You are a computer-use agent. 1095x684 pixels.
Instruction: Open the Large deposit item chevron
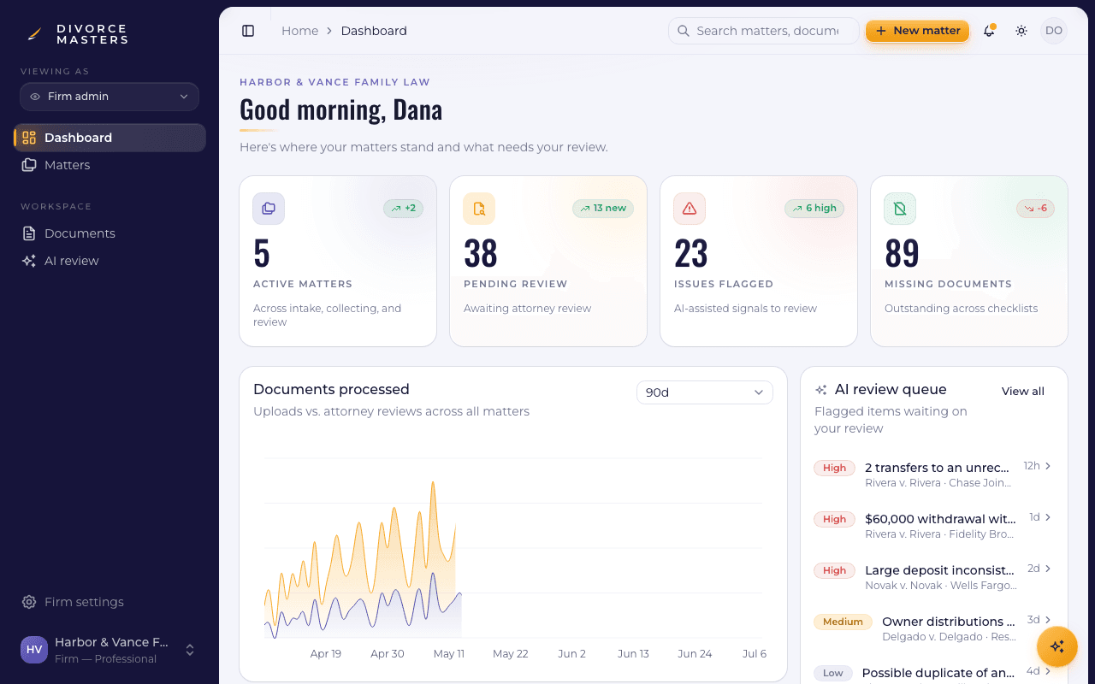pyautogui.click(x=1048, y=569)
